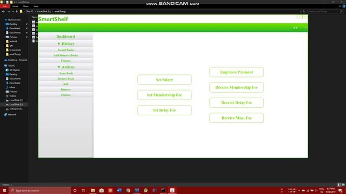Open Explorer help icon

[x=344, y=6]
